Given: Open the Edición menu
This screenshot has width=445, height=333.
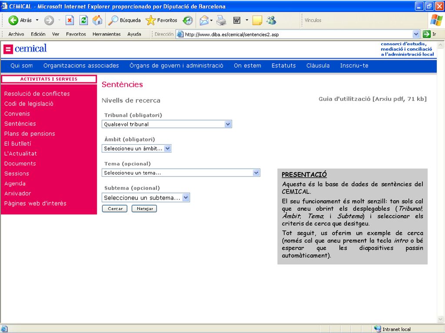Looking at the screenshot, I should tap(38, 34).
